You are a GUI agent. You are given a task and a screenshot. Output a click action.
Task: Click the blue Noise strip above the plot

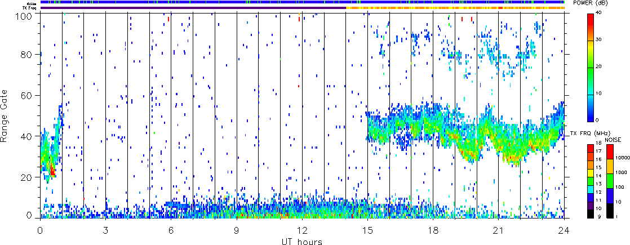coord(302,2)
